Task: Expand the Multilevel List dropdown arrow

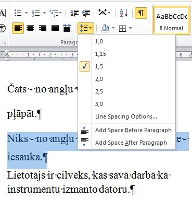Action: click(x=60, y=13)
